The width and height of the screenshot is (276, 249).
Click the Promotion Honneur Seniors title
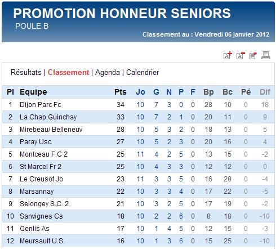pos(122,14)
